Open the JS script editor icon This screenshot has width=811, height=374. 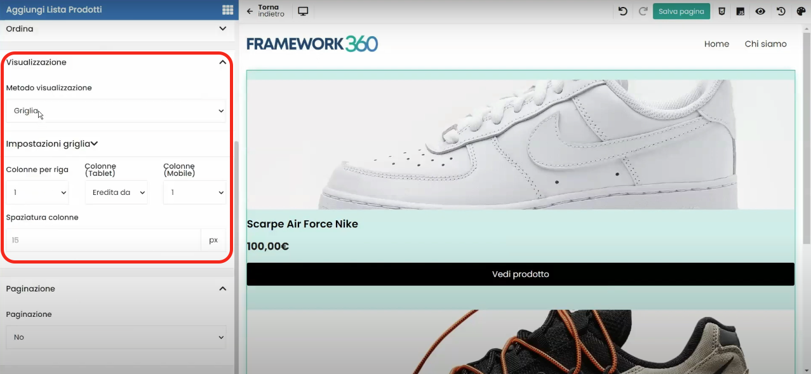point(740,11)
